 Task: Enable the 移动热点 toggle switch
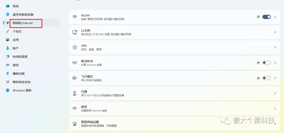pos(267,63)
